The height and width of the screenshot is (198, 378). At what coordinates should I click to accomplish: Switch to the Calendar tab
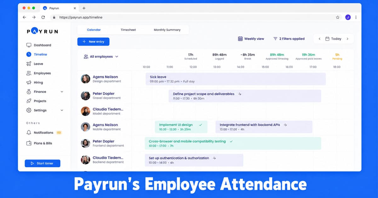(x=94, y=30)
